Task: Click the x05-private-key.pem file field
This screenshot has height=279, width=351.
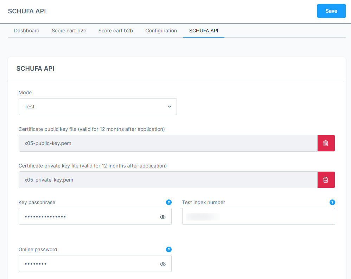Action: (x=168, y=180)
